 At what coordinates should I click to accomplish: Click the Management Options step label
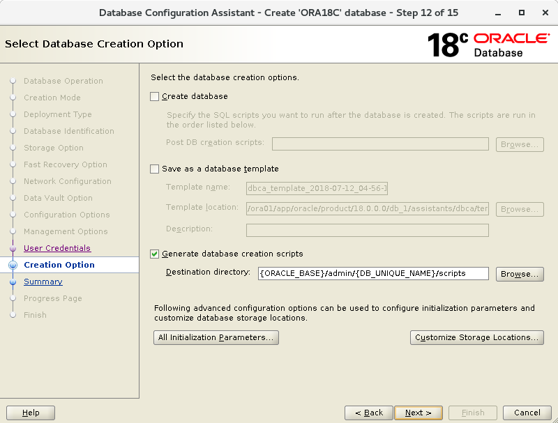[66, 231]
